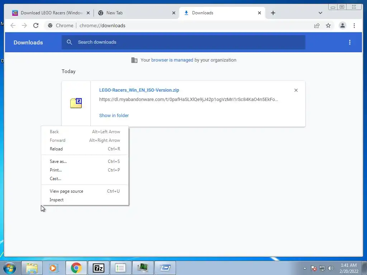Click Back in the context menu
This screenshot has height=275, width=367.
tap(85, 132)
